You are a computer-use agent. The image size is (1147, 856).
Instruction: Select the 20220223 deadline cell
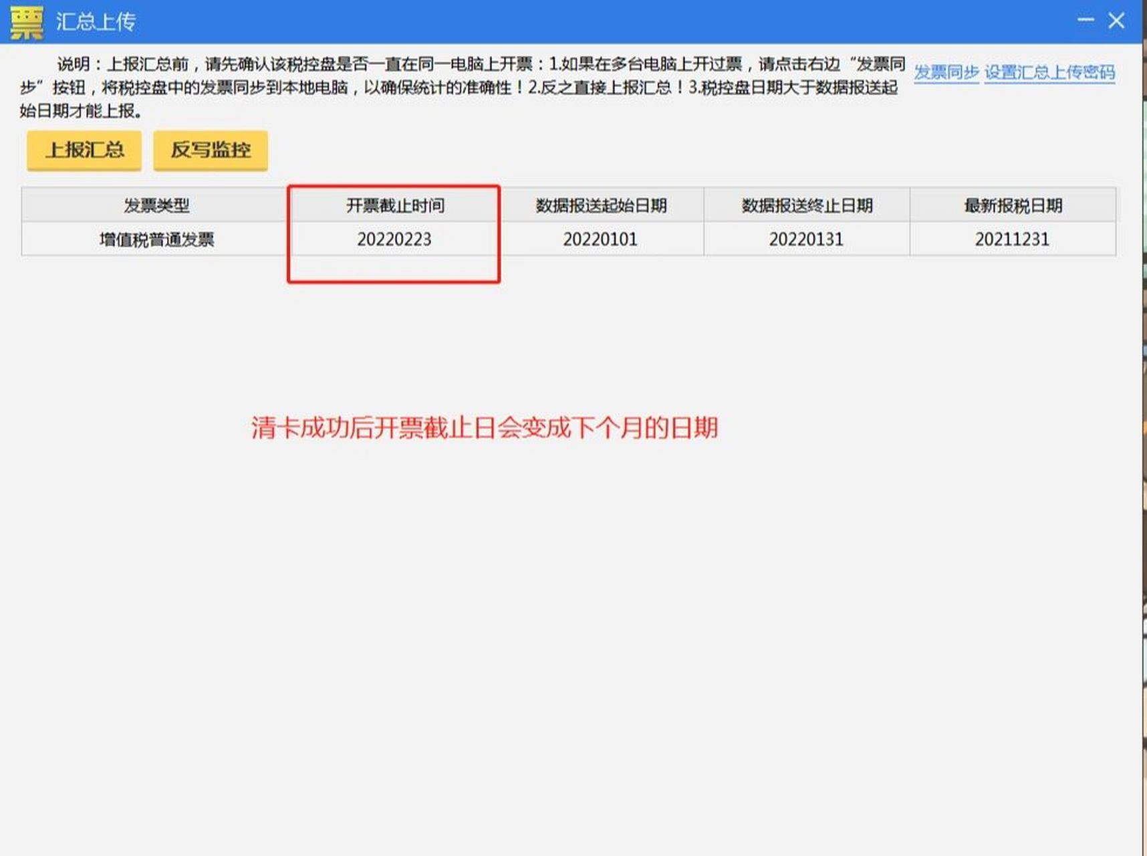[394, 239]
